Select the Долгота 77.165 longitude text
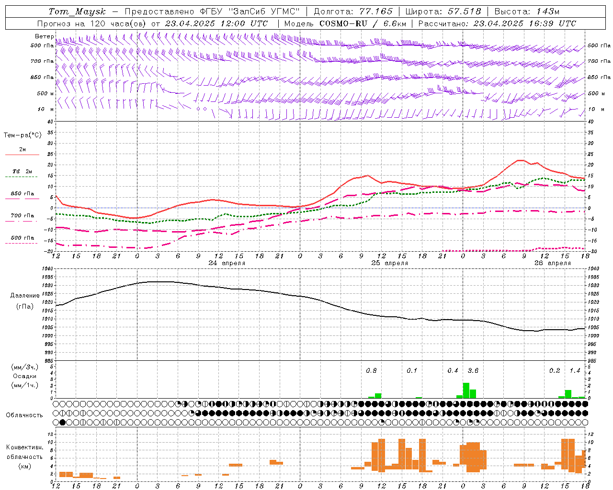 353,11
